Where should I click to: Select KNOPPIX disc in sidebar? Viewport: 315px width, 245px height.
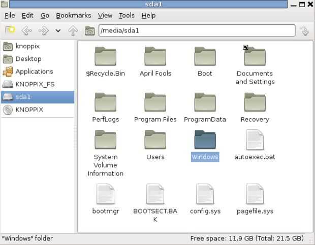(x=38, y=110)
